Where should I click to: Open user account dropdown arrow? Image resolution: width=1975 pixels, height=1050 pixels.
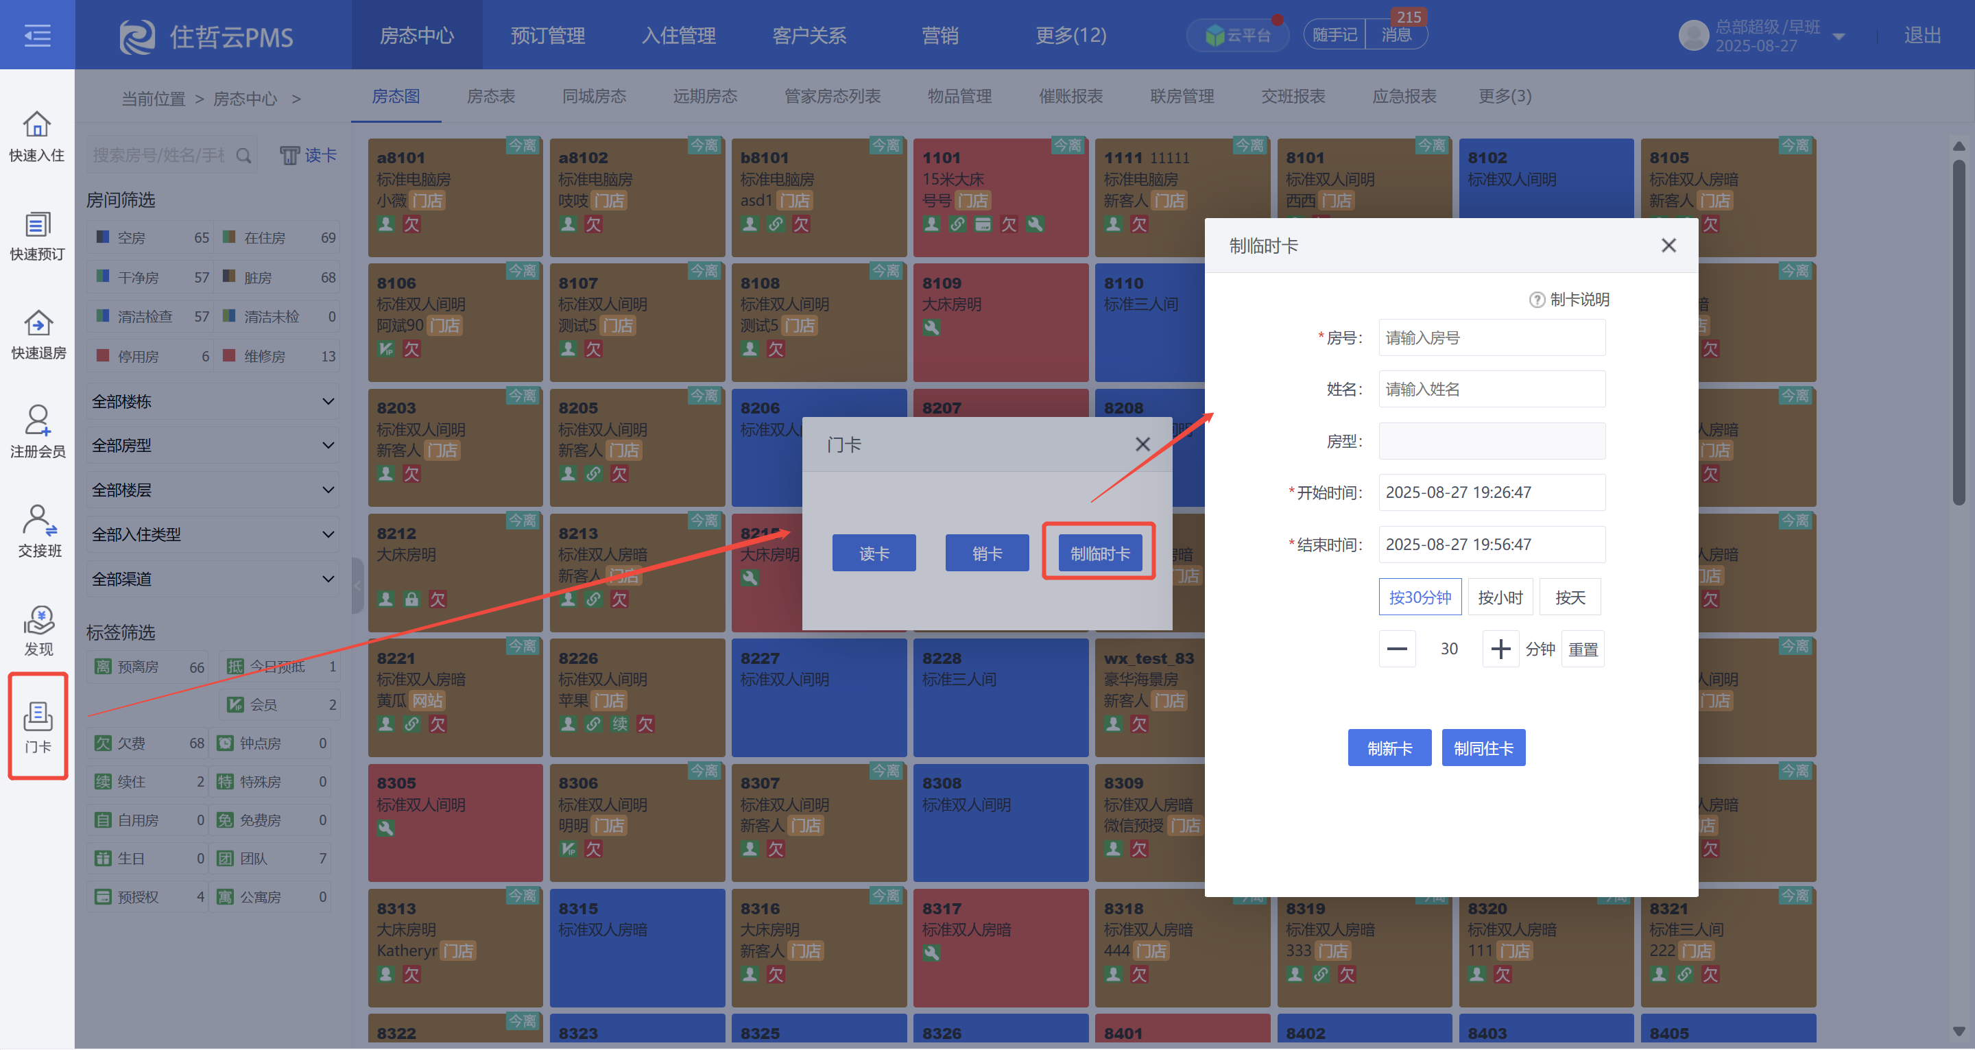click(1838, 36)
